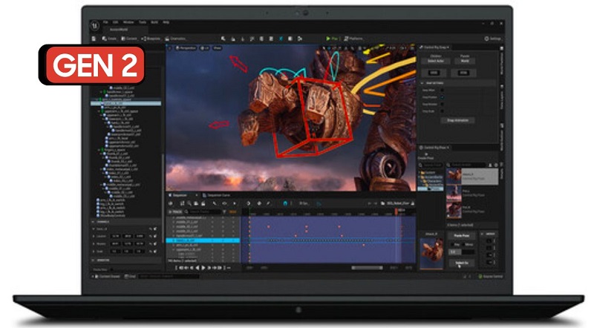The height and width of the screenshot is (328, 594).
Task: Open the viewport options hamburger menu
Action: pos(170,48)
